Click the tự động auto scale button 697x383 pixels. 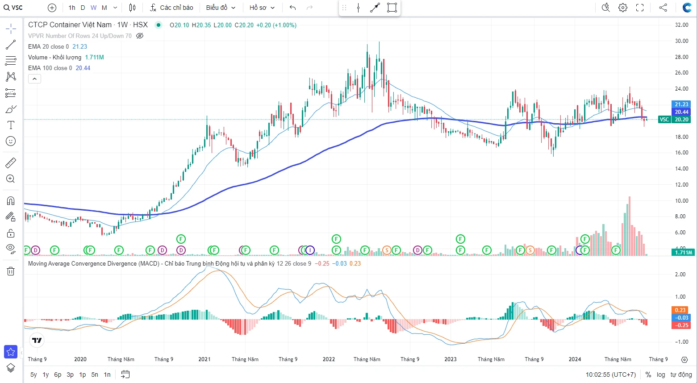point(681,375)
